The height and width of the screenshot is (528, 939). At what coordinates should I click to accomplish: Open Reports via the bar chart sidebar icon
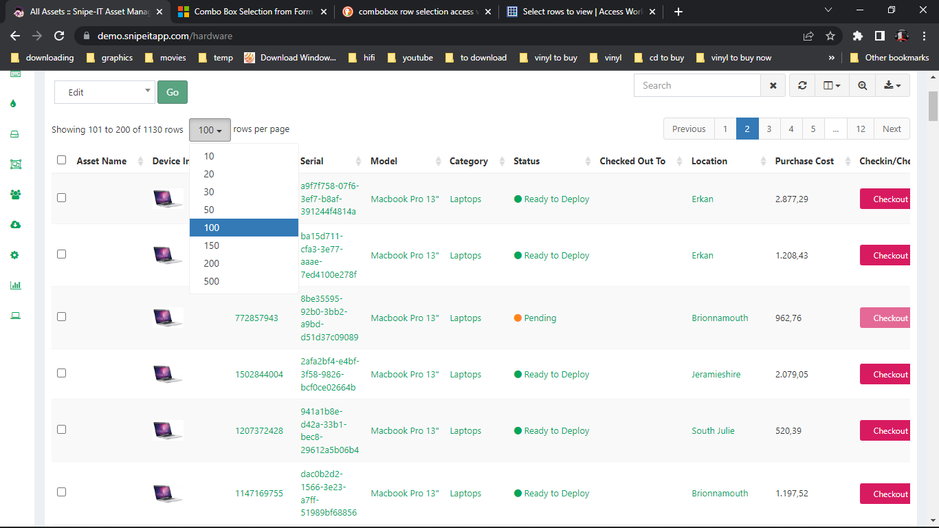coord(15,285)
